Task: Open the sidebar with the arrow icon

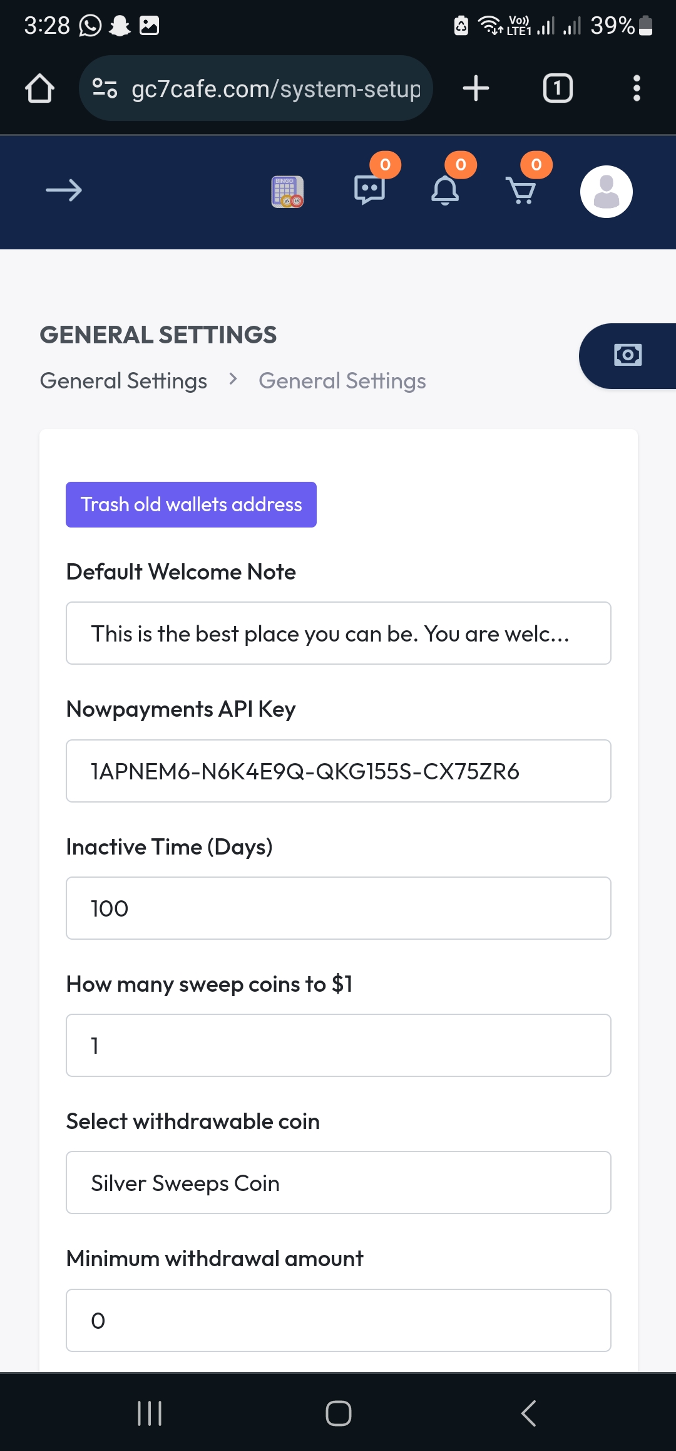Action: (x=64, y=190)
